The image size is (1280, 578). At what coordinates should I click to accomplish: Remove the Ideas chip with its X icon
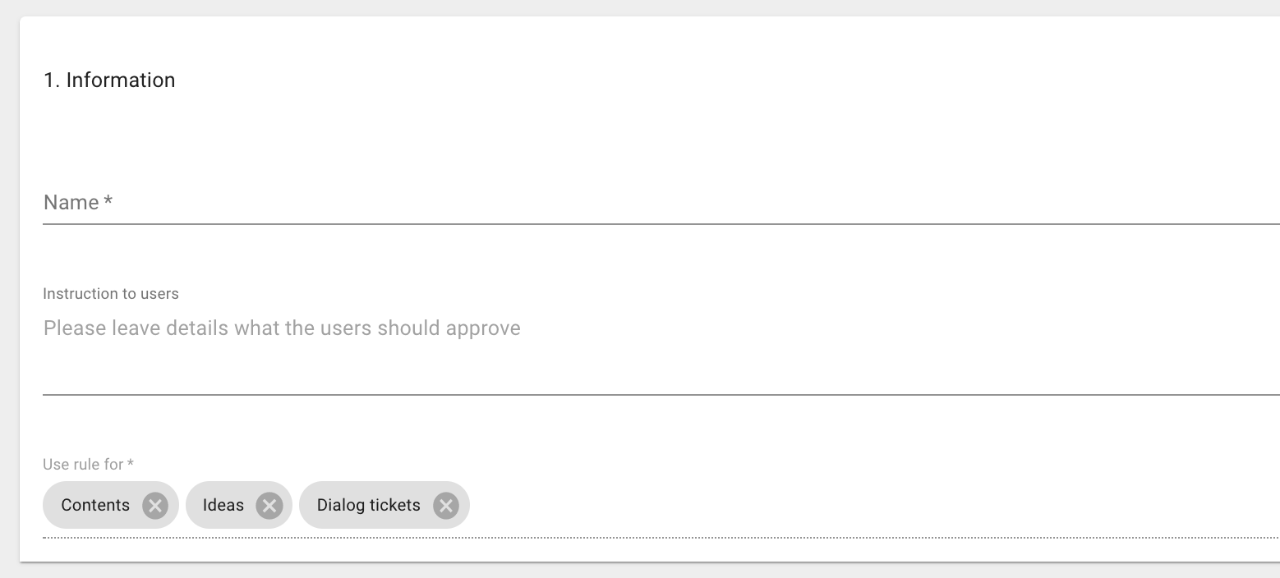pyautogui.click(x=269, y=506)
